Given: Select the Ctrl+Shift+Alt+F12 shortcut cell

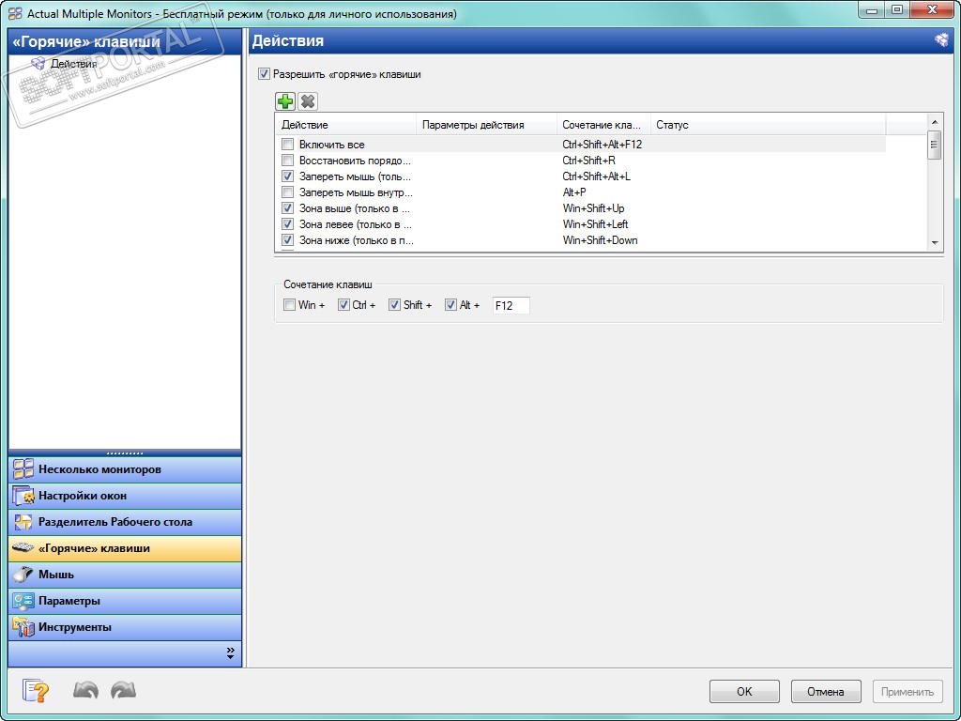Looking at the screenshot, I should click(602, 145).
